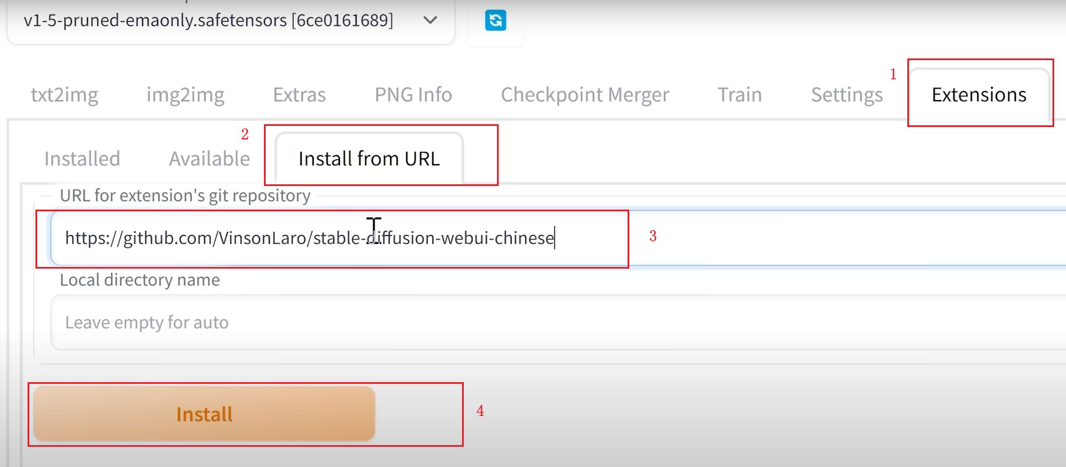Expand the checkpoint dropdown chevron arrow
Viewport: 1066px width, 467px height.
coord(430,21)
